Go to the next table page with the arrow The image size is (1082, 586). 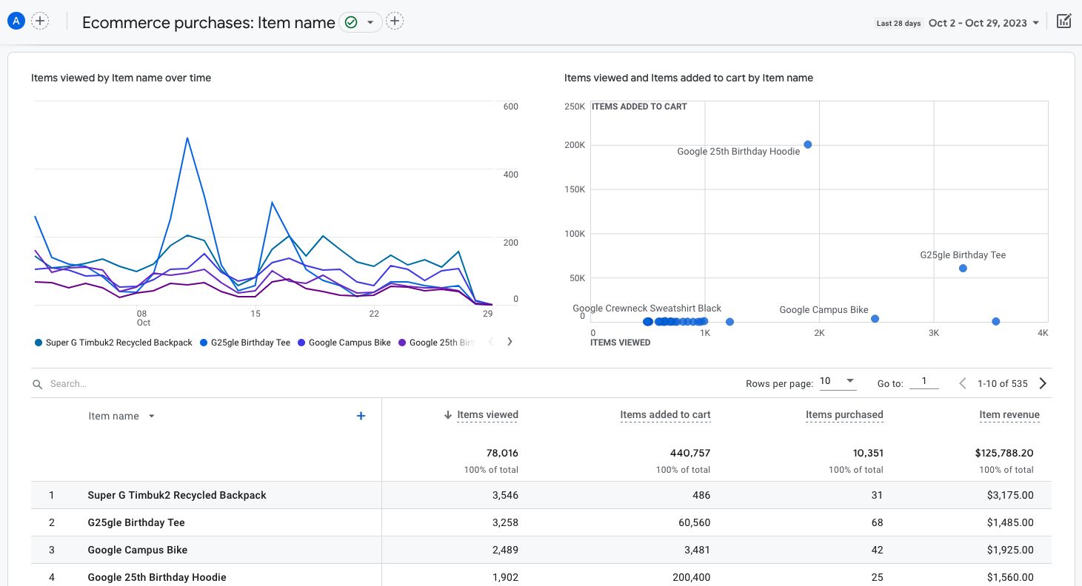(x=1043, y=383)
